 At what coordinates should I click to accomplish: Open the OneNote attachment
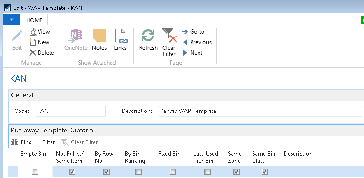(x=76, y=40)
